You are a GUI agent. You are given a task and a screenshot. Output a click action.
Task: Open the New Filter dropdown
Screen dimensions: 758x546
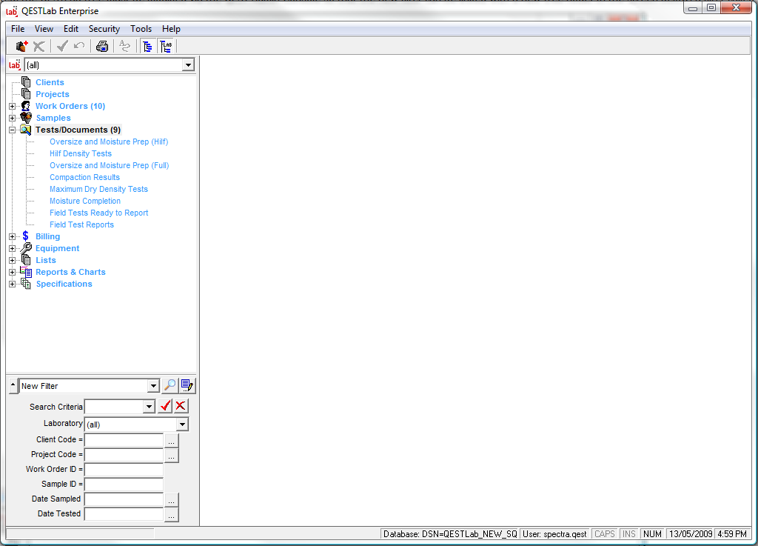tap(153, 386)
